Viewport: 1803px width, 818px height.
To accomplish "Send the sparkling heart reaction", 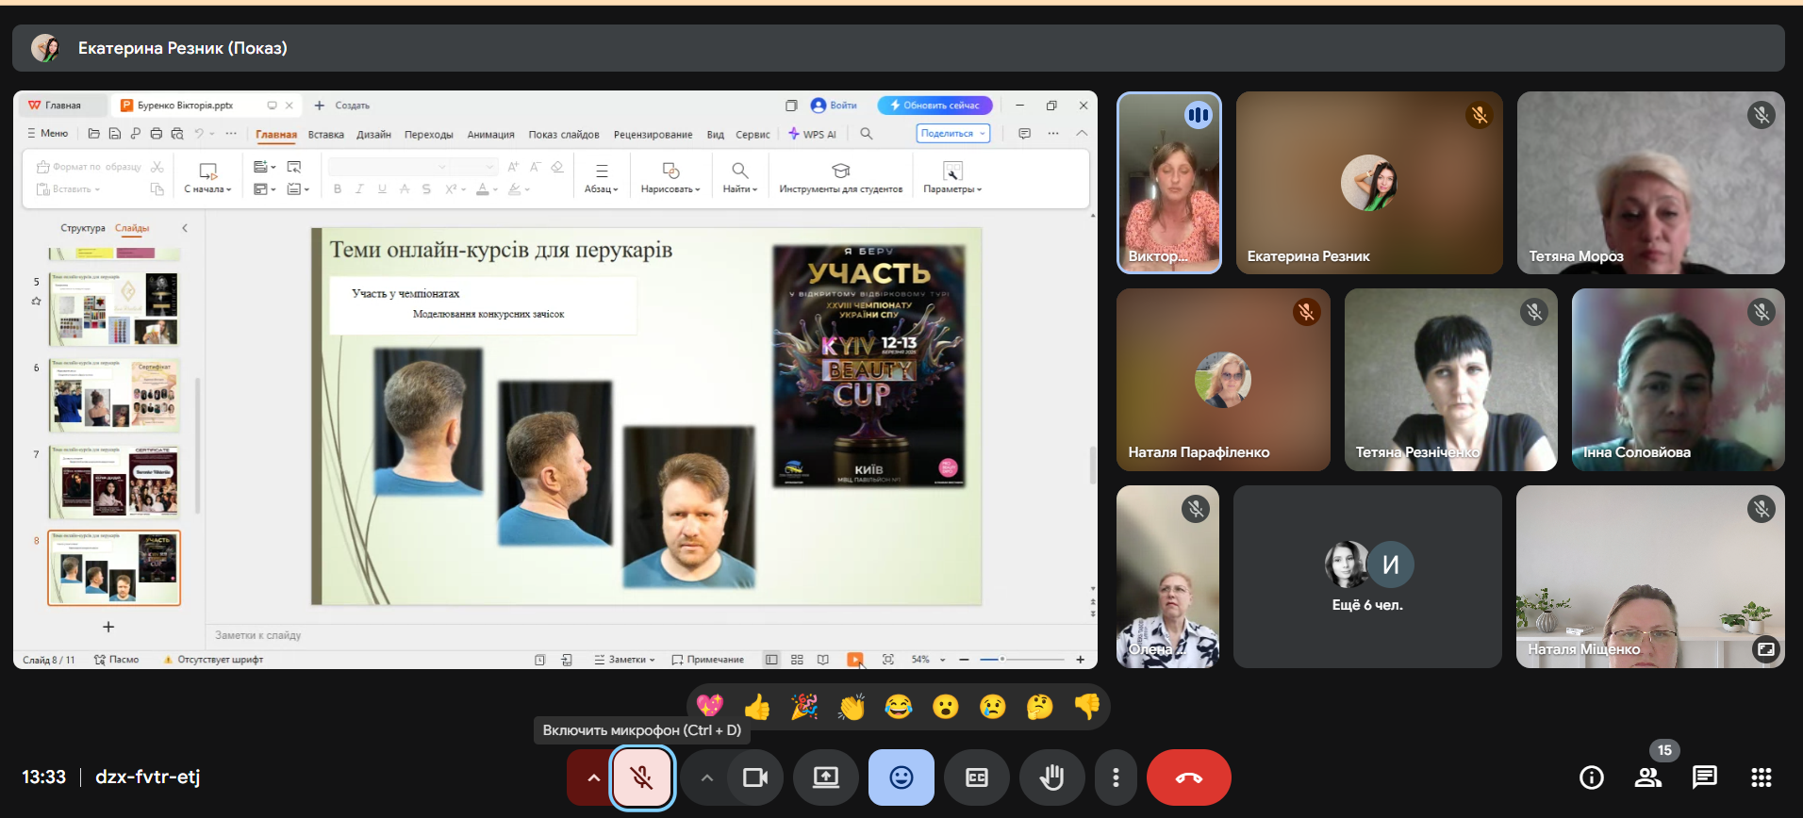I will tap(710, 706).
